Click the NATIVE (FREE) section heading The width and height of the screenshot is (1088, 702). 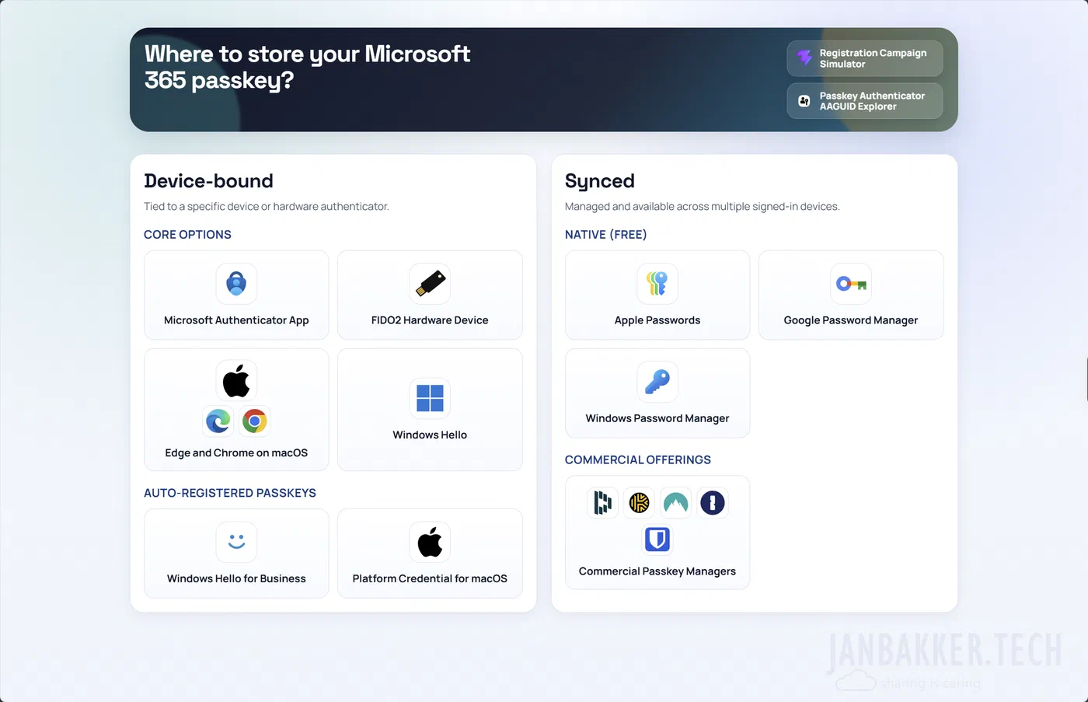point(606,235)
